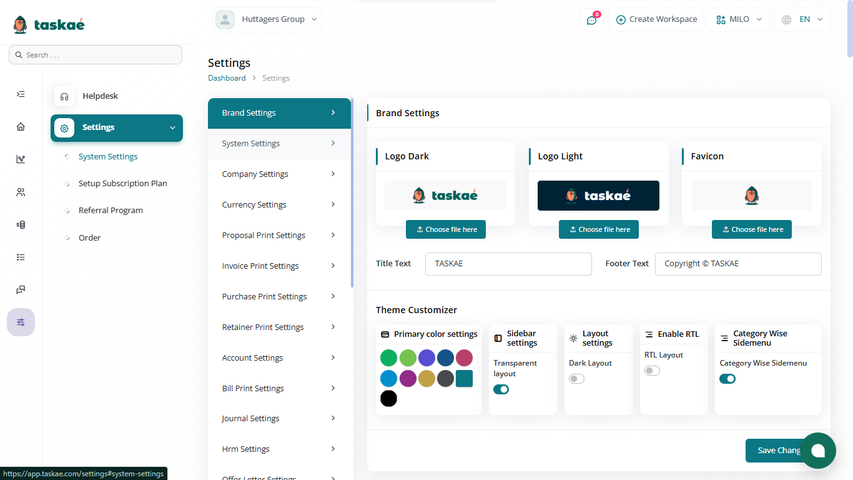Open the round chat widget bubble
The height and width of the screenshot is (480, 853).
818,451
